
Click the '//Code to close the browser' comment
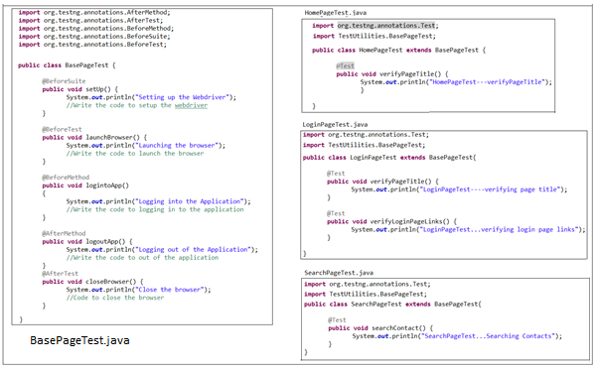(115, 298)
